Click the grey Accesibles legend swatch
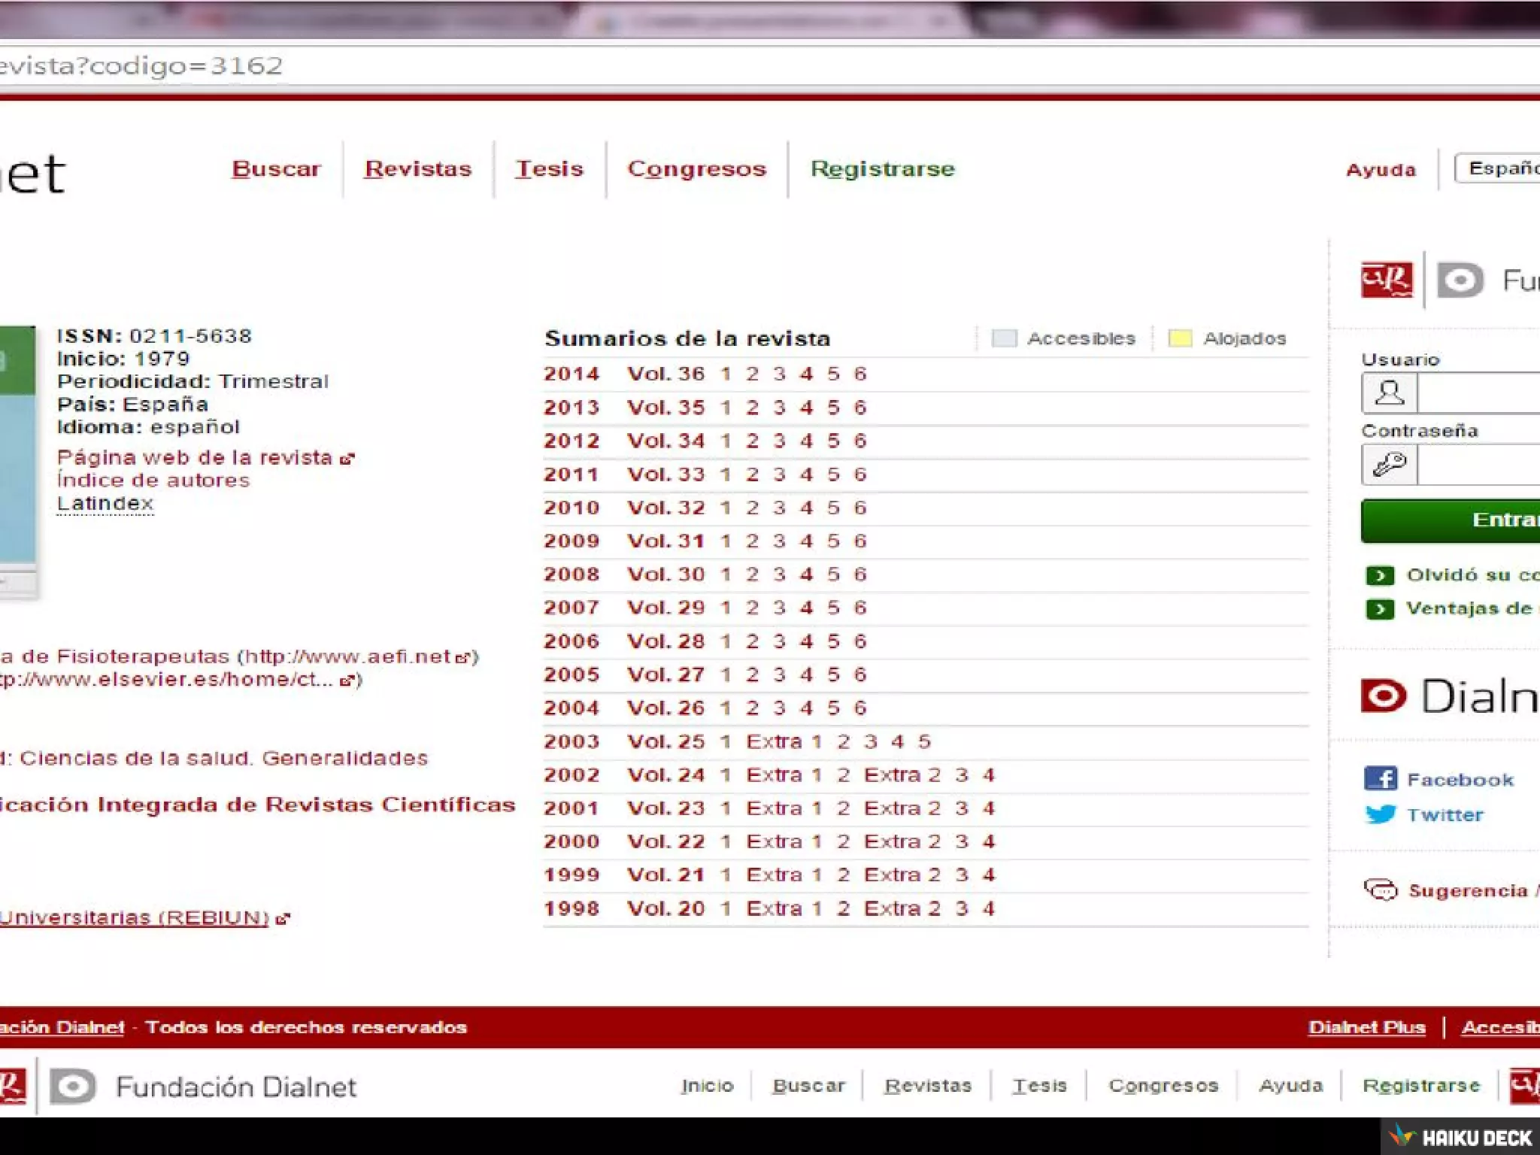This screenshot has height=1155, width=1540. [1004, 338]
